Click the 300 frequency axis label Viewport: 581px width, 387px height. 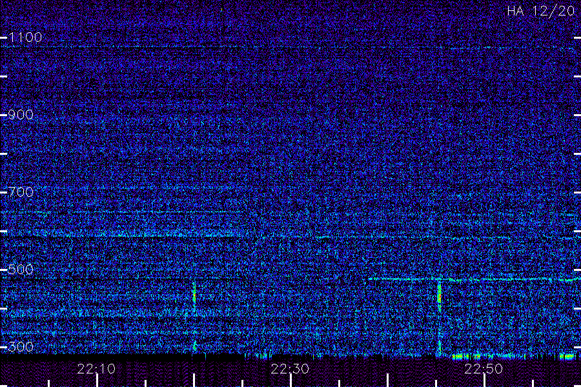[x=21, y=346]
